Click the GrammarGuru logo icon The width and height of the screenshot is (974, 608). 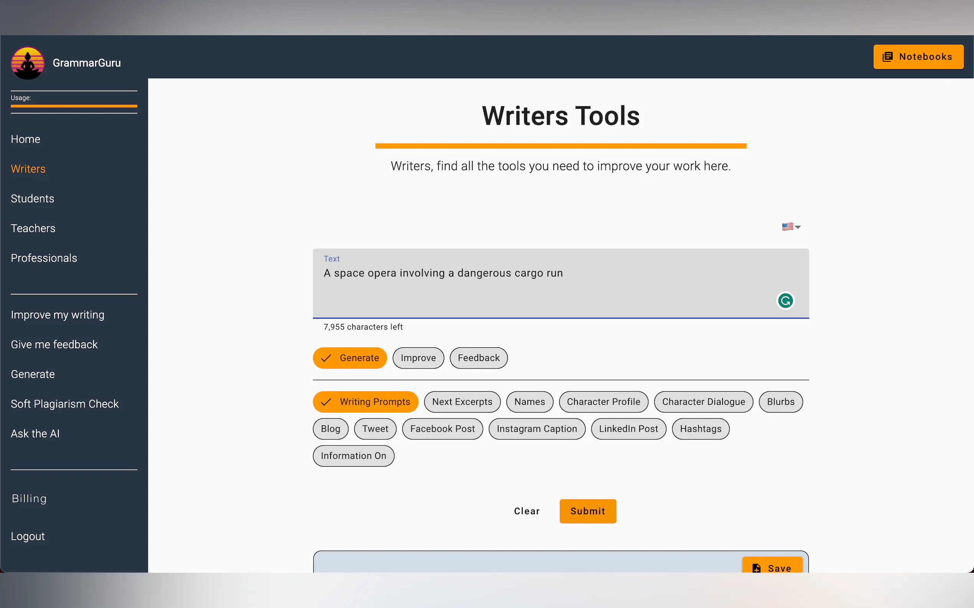pyautogui.click(x=27, y=63)
